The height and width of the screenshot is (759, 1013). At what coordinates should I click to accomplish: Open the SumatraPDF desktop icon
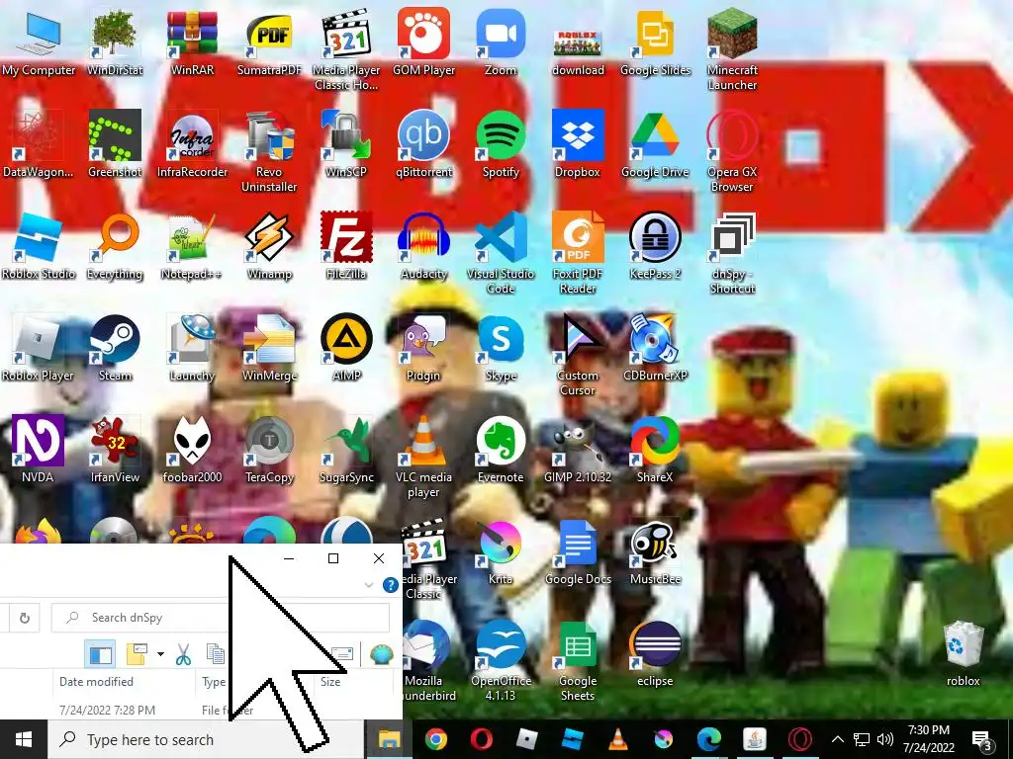tap(269, 42)
